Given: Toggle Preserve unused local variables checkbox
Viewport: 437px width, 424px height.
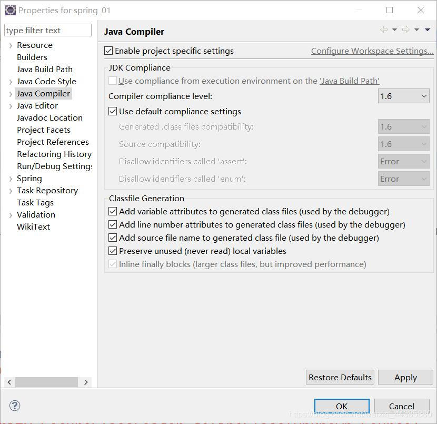Looking at the screenshot, I should (x=113, y=251).
